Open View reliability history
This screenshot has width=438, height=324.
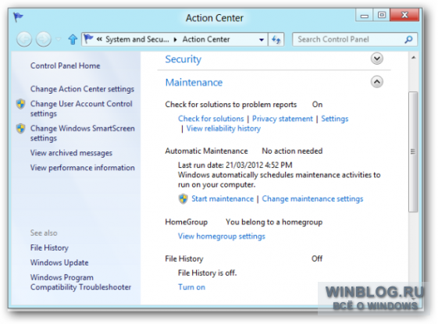coord(223,129)
